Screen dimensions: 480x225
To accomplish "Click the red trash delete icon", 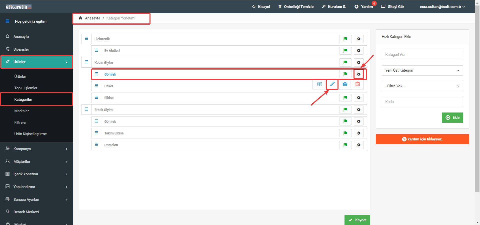I will 357,84.
